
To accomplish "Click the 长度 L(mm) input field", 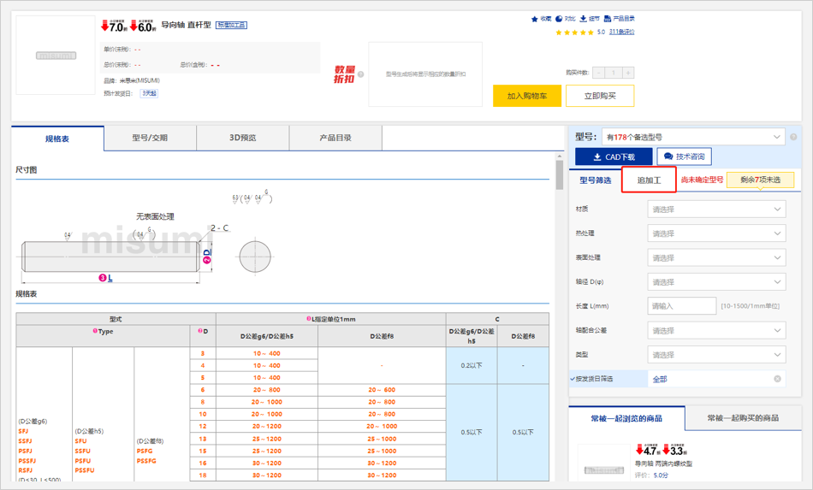I will click(x=681, y=306).
